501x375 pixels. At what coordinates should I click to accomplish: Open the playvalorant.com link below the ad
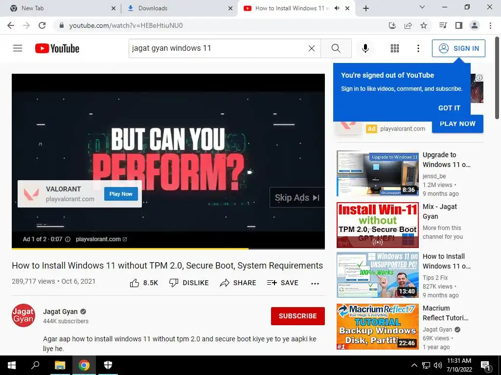pos(101,239)
